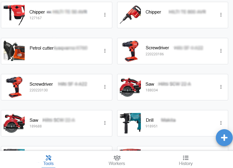Click the teal Drill thumbnail image
Viewport: 233px width, 168px height.
(130, 123)
